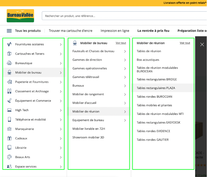Expand the Bureautique chevron arrow
This screenshot has width=207, height=177.
point(61,63)
